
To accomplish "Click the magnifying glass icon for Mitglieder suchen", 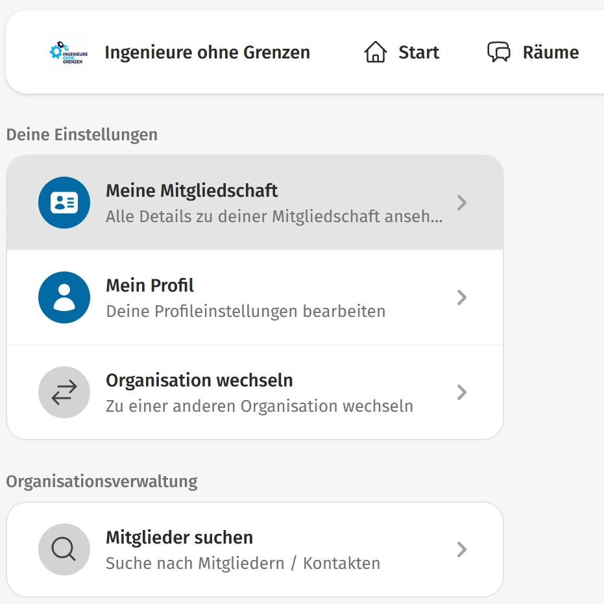I will coord(64,549).
